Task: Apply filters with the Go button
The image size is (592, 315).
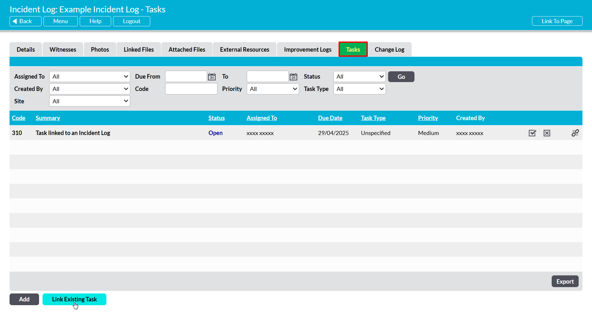Action: [401, 77]
